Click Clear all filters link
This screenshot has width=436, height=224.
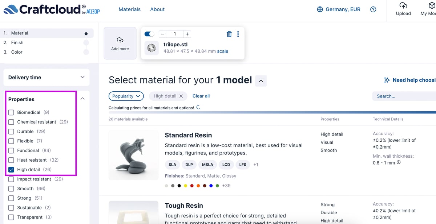click(x=201, y=96)
